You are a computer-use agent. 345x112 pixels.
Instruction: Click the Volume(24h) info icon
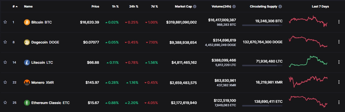coord(234,6)
